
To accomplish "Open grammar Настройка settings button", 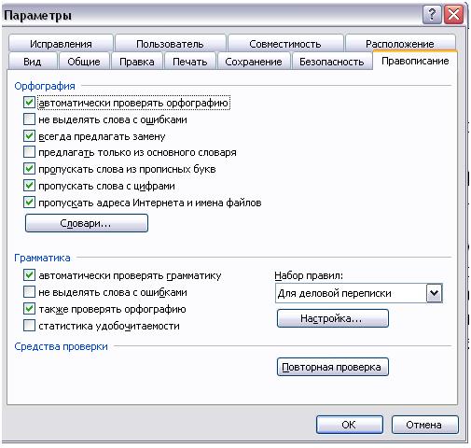I will pos(333,318).
